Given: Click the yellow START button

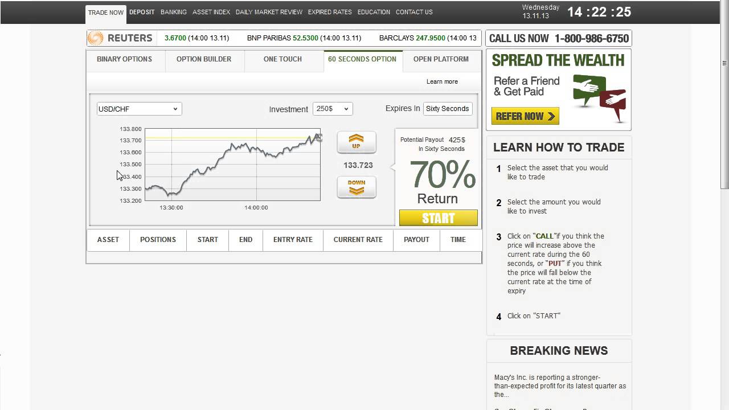Looking at the screenshot, I should (x=439, y=218).
